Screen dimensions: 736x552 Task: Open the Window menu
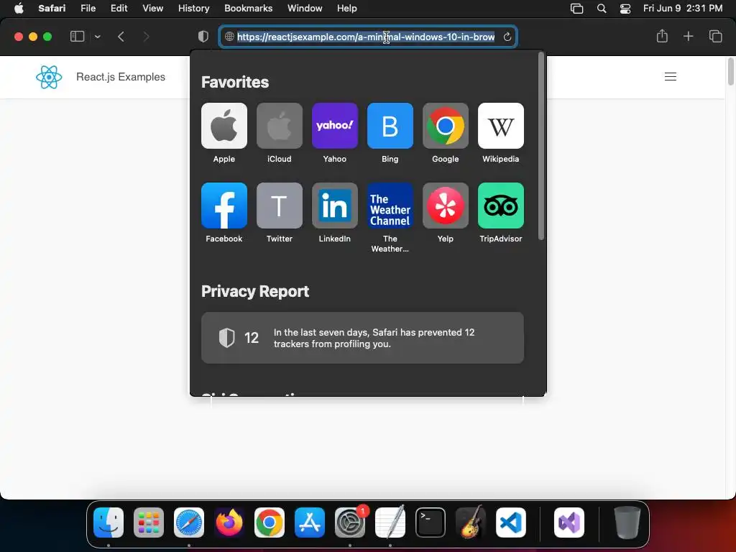(305, 9)
